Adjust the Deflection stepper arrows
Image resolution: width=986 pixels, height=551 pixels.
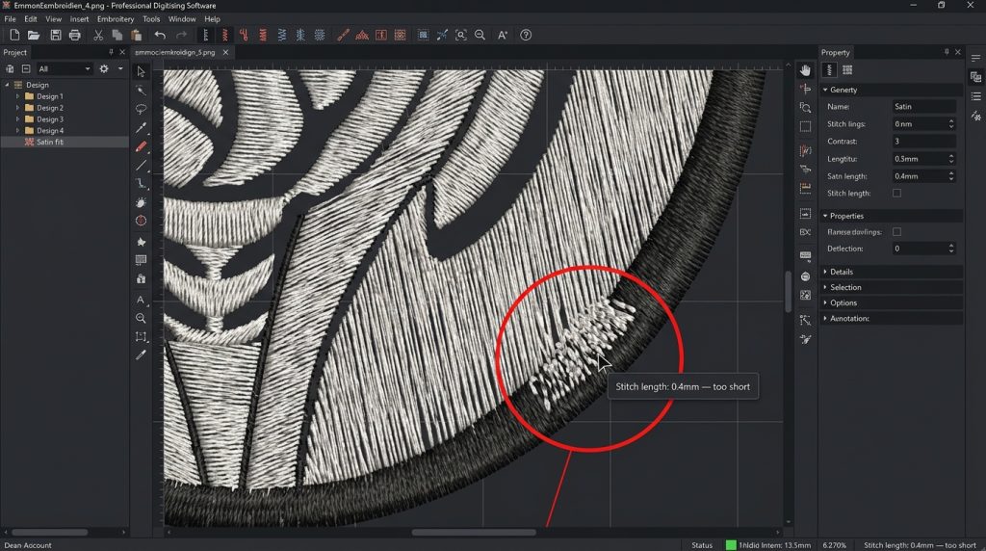pos(950,249)
